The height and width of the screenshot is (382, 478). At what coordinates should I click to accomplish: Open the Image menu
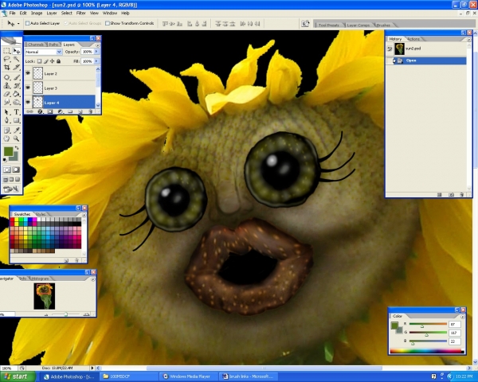[37, 13]
